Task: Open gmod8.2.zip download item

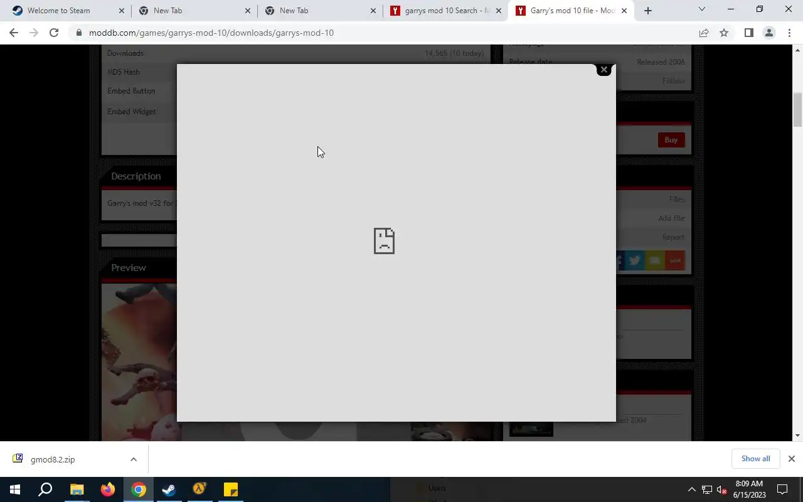Action: [53, 459]
